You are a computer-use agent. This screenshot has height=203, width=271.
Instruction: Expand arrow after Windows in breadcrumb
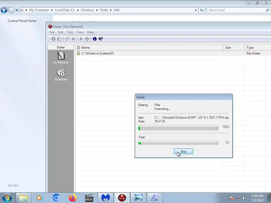[x=97, y=10]
